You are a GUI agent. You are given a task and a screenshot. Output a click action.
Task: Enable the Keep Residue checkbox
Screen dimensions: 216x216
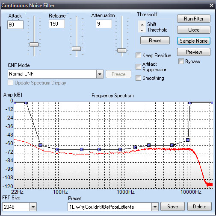(x=138, y=55)
